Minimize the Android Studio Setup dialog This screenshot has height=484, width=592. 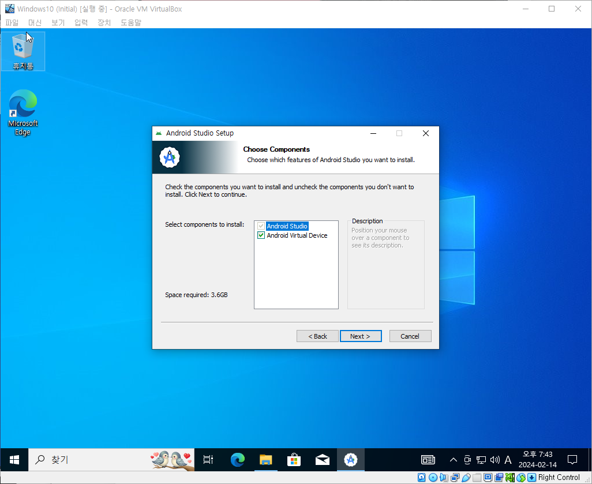tap(373, 133)
